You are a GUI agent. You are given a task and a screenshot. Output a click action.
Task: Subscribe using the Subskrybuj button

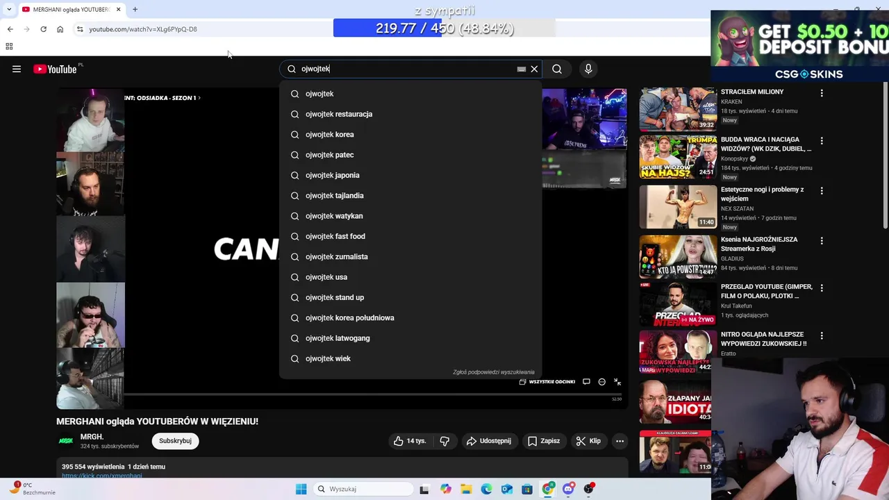pyautogui.click(x=175, y=441)
